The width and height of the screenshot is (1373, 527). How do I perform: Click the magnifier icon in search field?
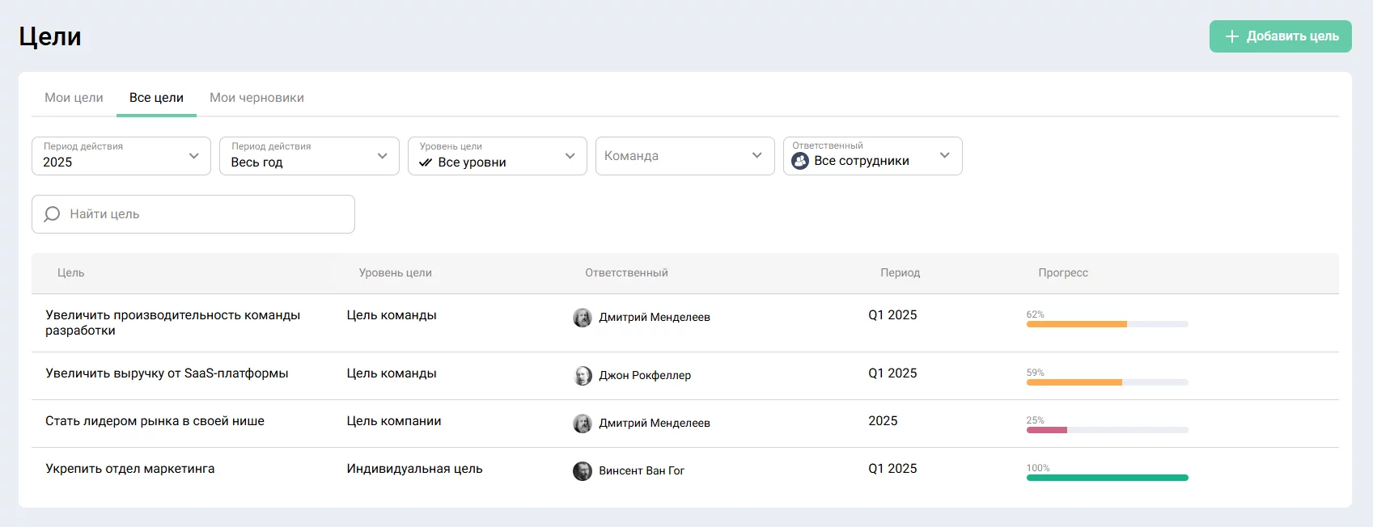pyautogui.click(x=52, y=214)
